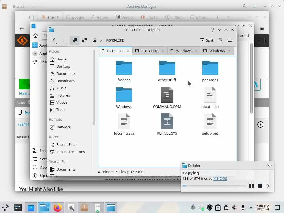Screen dimensions: 284x213
Task: Open the other stuff folder
Action: pos(167,71)
